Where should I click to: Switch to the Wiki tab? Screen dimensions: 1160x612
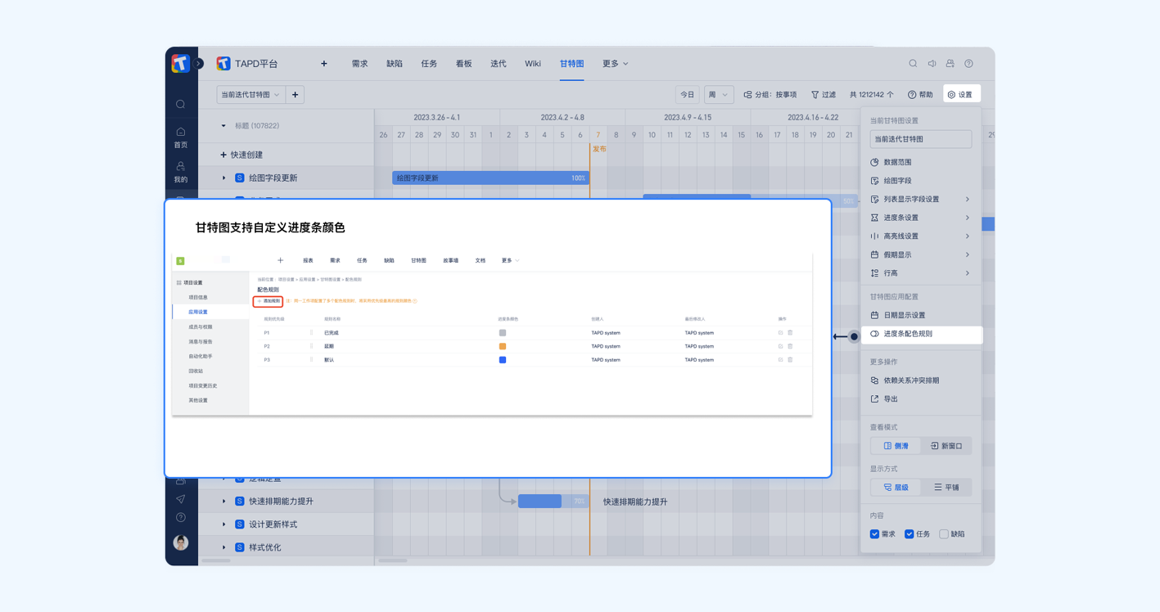tap(533, 64)
